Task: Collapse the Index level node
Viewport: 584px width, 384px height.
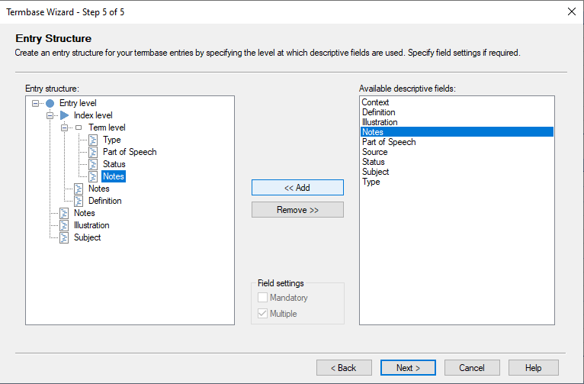Action: click(50, 115)
